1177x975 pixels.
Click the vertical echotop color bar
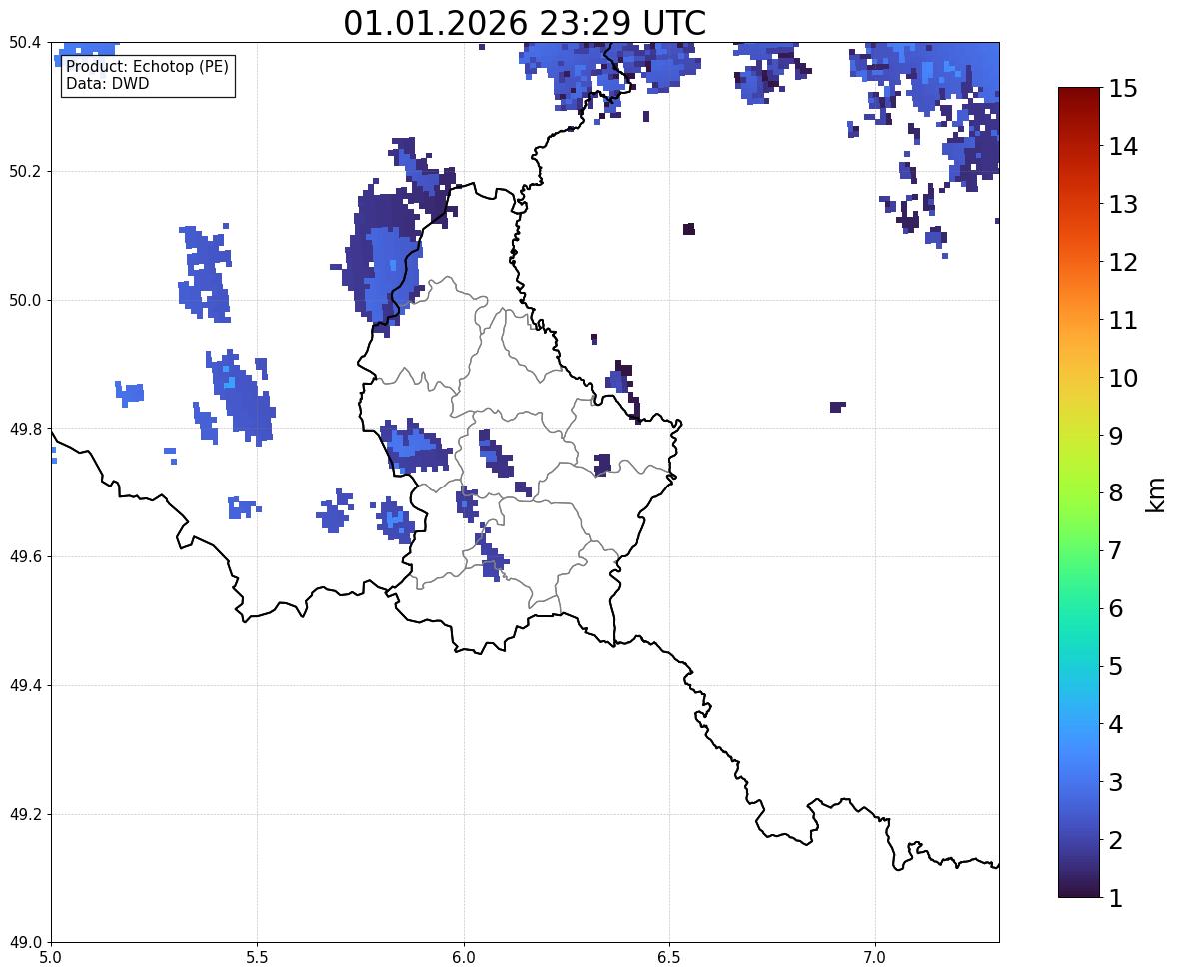pos(1079,492)
